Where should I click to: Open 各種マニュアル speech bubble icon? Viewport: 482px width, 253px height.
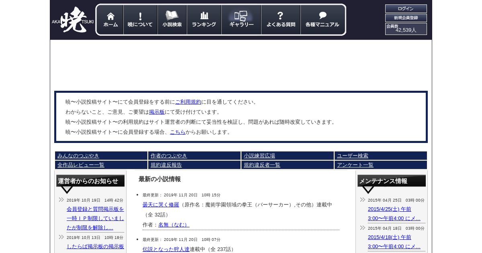click(x=322, y=20)
